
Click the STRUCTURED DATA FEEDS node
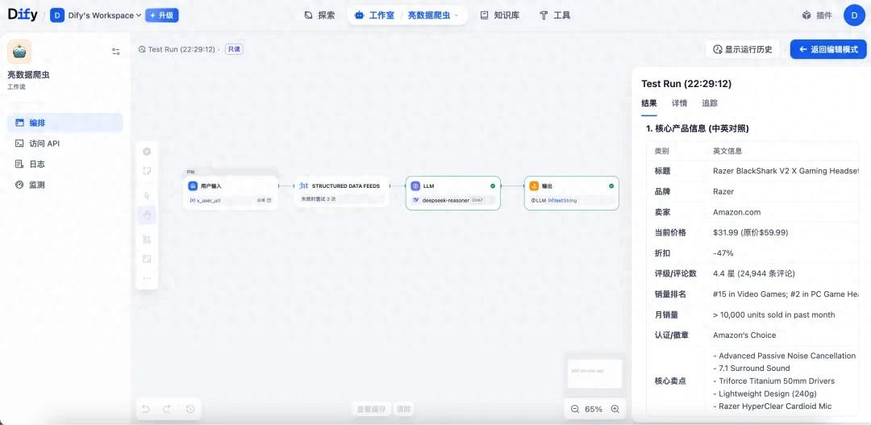click(x=342, y=192)
